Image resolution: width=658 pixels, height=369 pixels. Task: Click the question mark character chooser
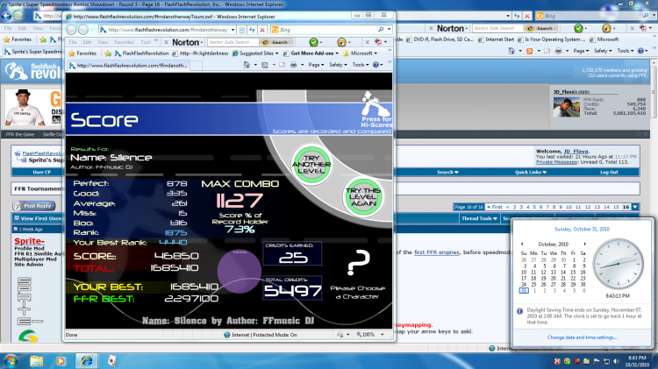pyautogui.click(x=358, y=263)
